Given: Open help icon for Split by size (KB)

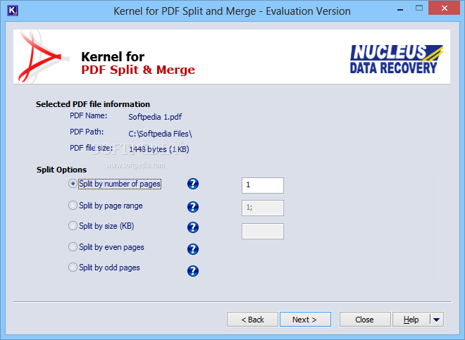Looking at the screenshot, I should pos(193,227).
